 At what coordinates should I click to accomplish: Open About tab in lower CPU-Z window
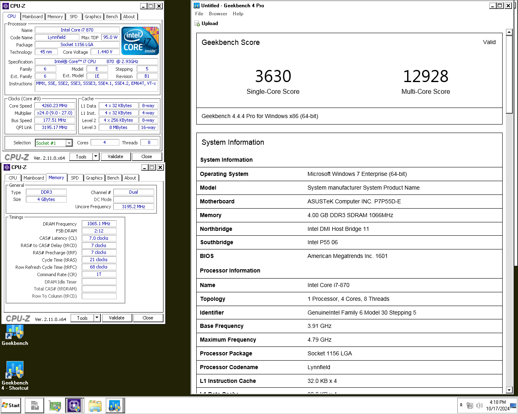(130, 178)
